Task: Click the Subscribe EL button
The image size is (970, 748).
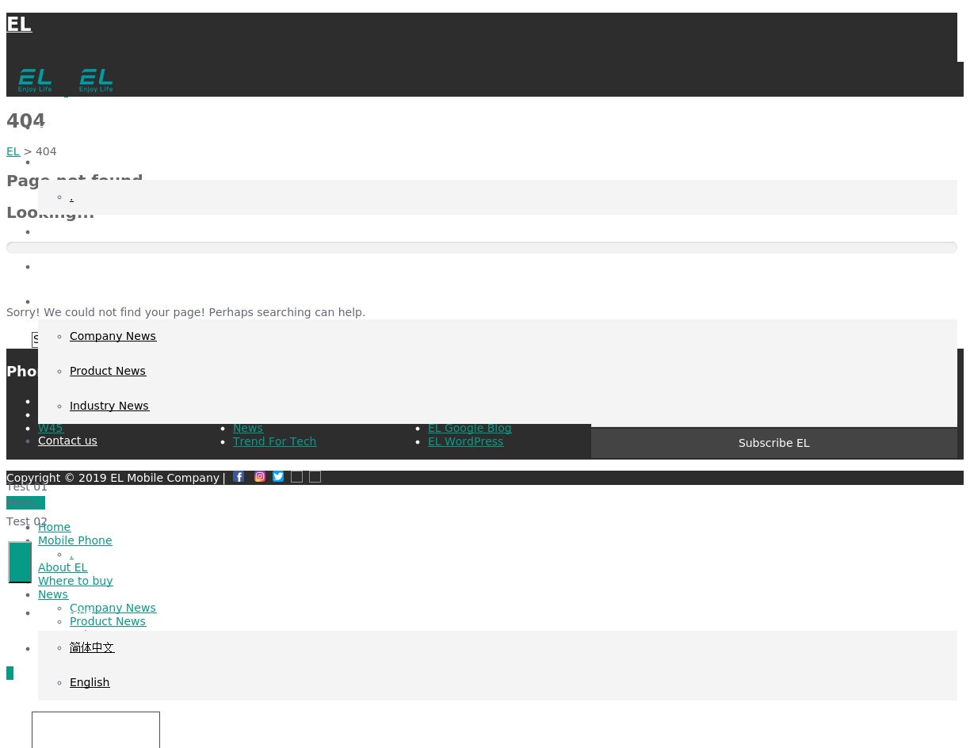Action: [774, 443]
